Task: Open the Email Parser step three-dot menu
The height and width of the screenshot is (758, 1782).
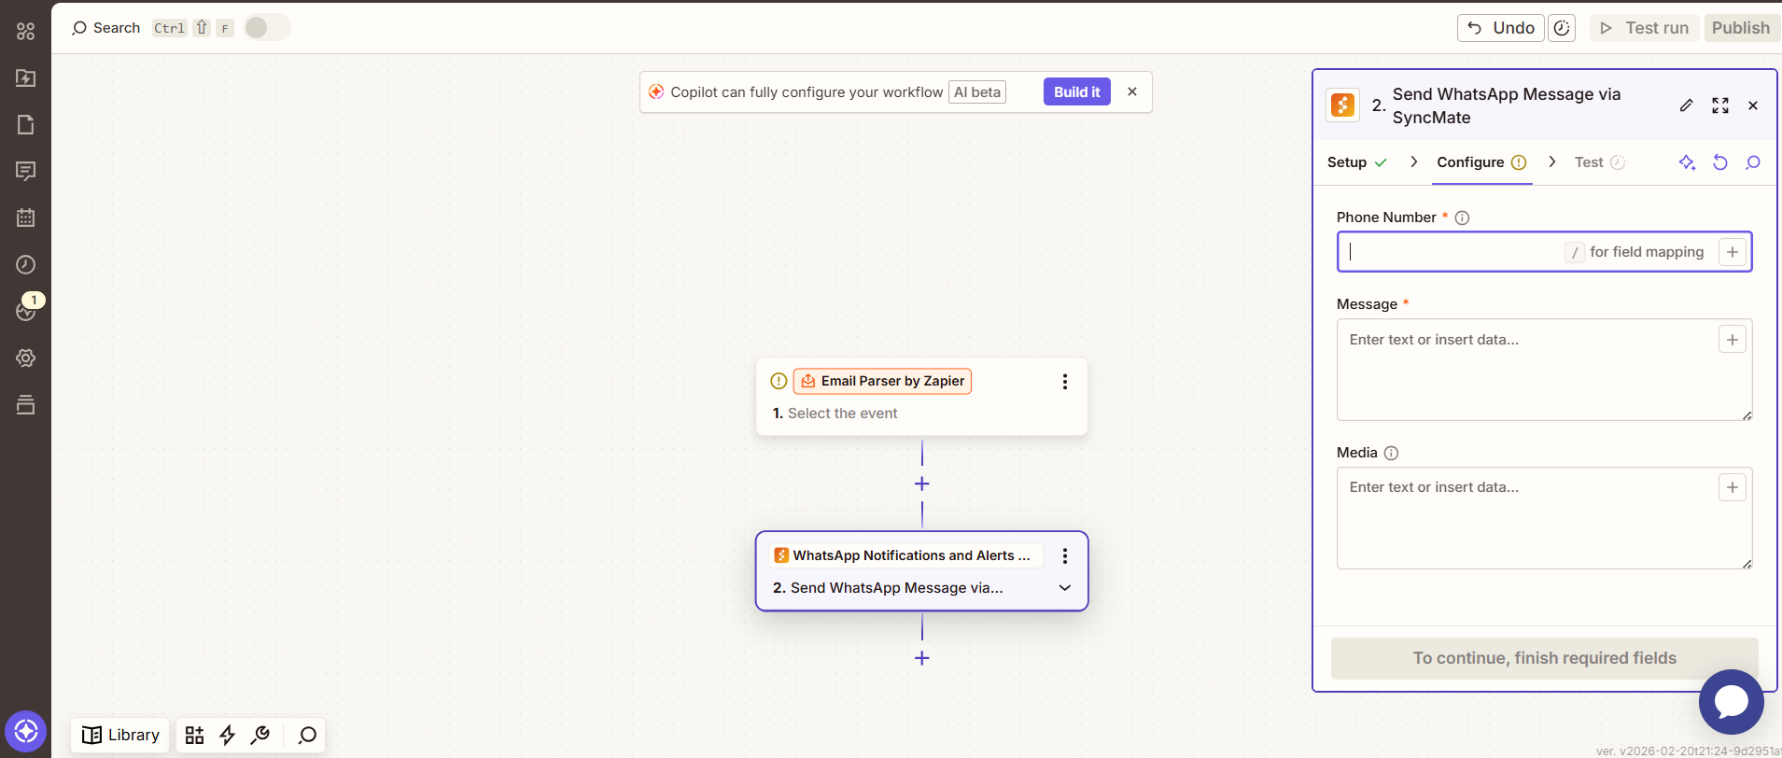Action: coord(1064,382)
